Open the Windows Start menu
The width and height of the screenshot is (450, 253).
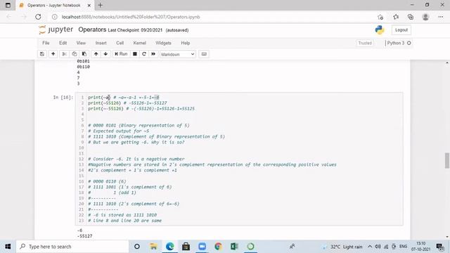(x=8, y=247)
